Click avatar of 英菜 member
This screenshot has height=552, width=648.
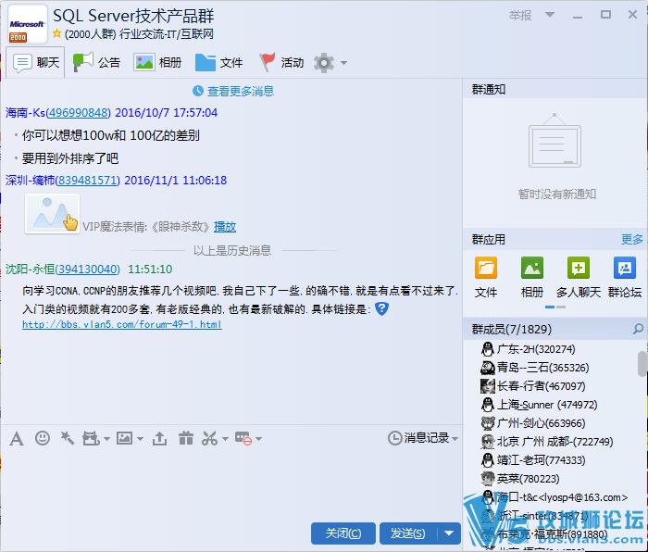[x=488, y=479]
